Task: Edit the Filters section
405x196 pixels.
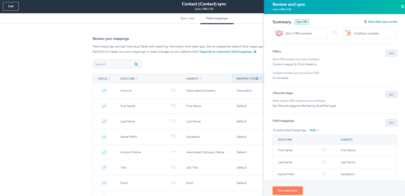Action: point(391,53)
